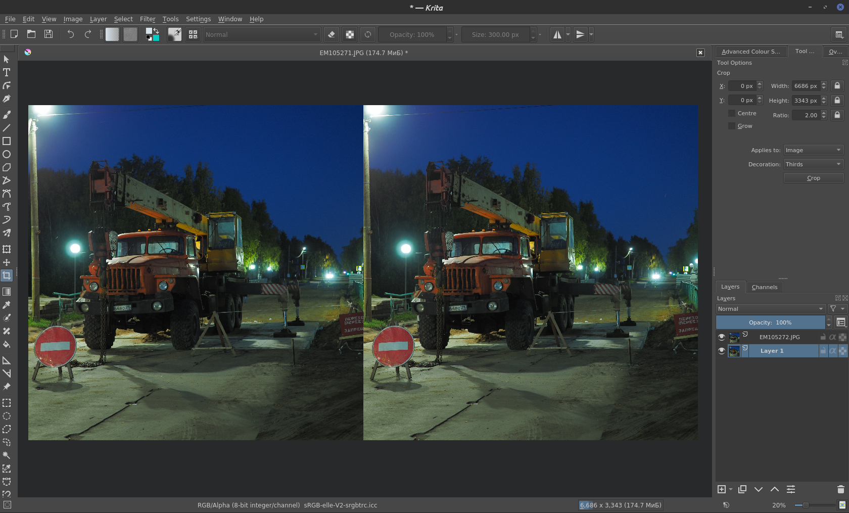Open an existing file
Viewport: 849px width, 513px height.
click(31, 34)
